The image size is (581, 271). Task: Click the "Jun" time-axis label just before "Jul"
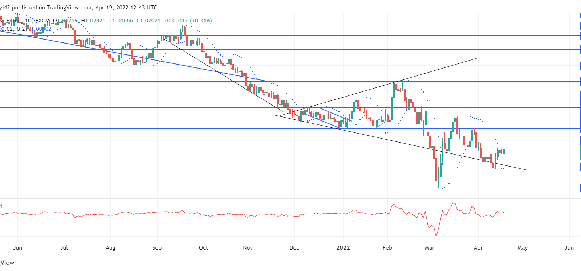click(17, 247)
